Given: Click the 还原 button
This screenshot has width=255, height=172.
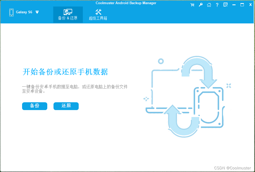Looking at the screenshot, I should (x=66, y=106).
